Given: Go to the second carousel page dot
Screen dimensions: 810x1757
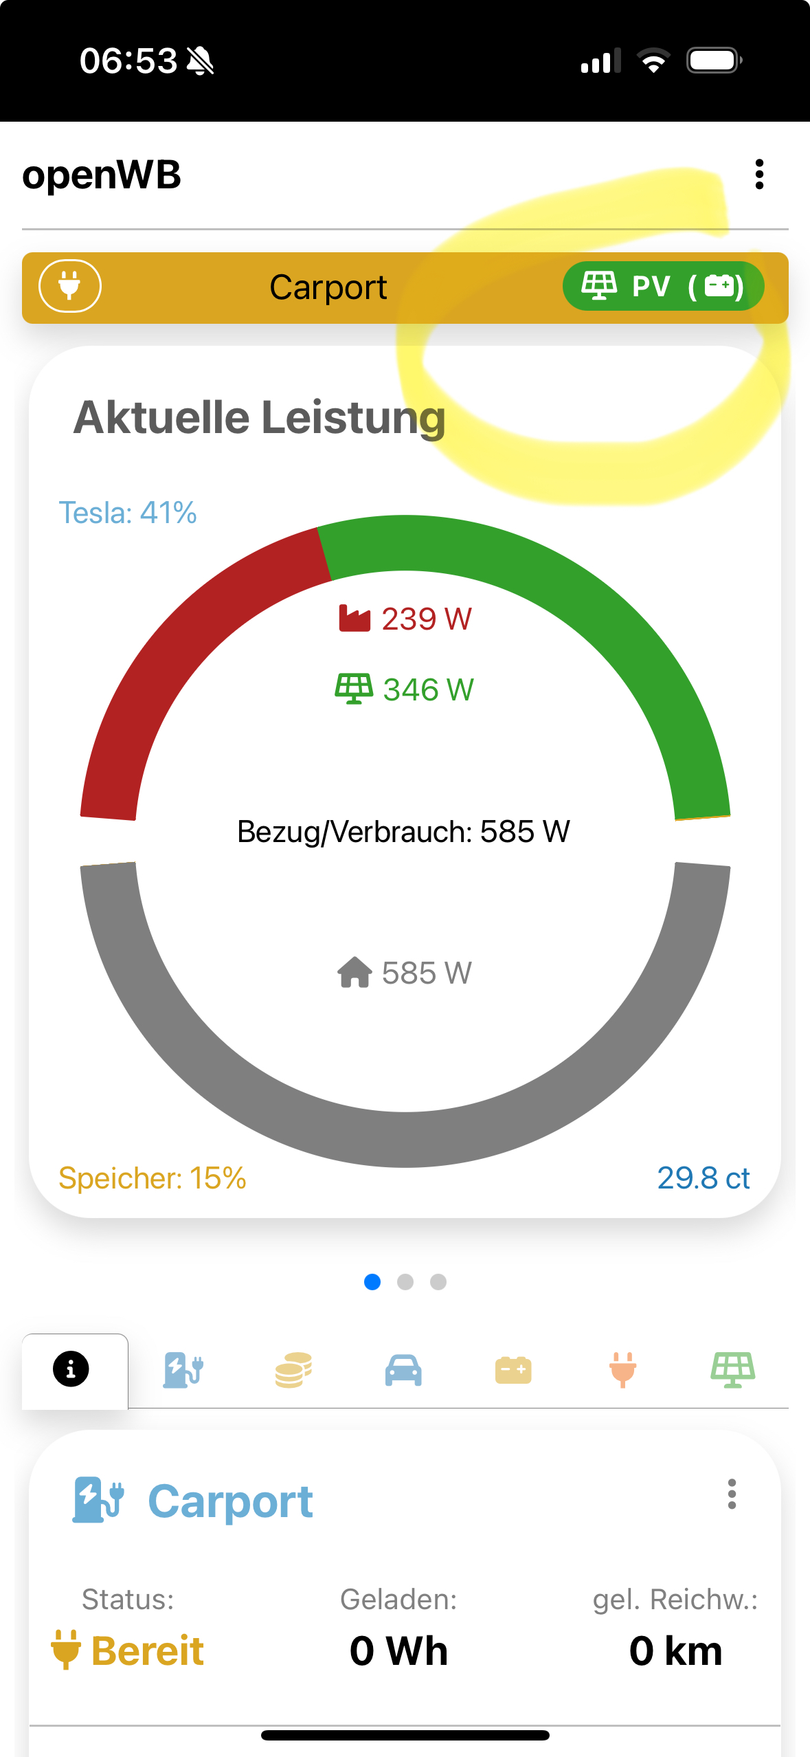Looking at the screenshot, I should click(x=405, y=1282).
